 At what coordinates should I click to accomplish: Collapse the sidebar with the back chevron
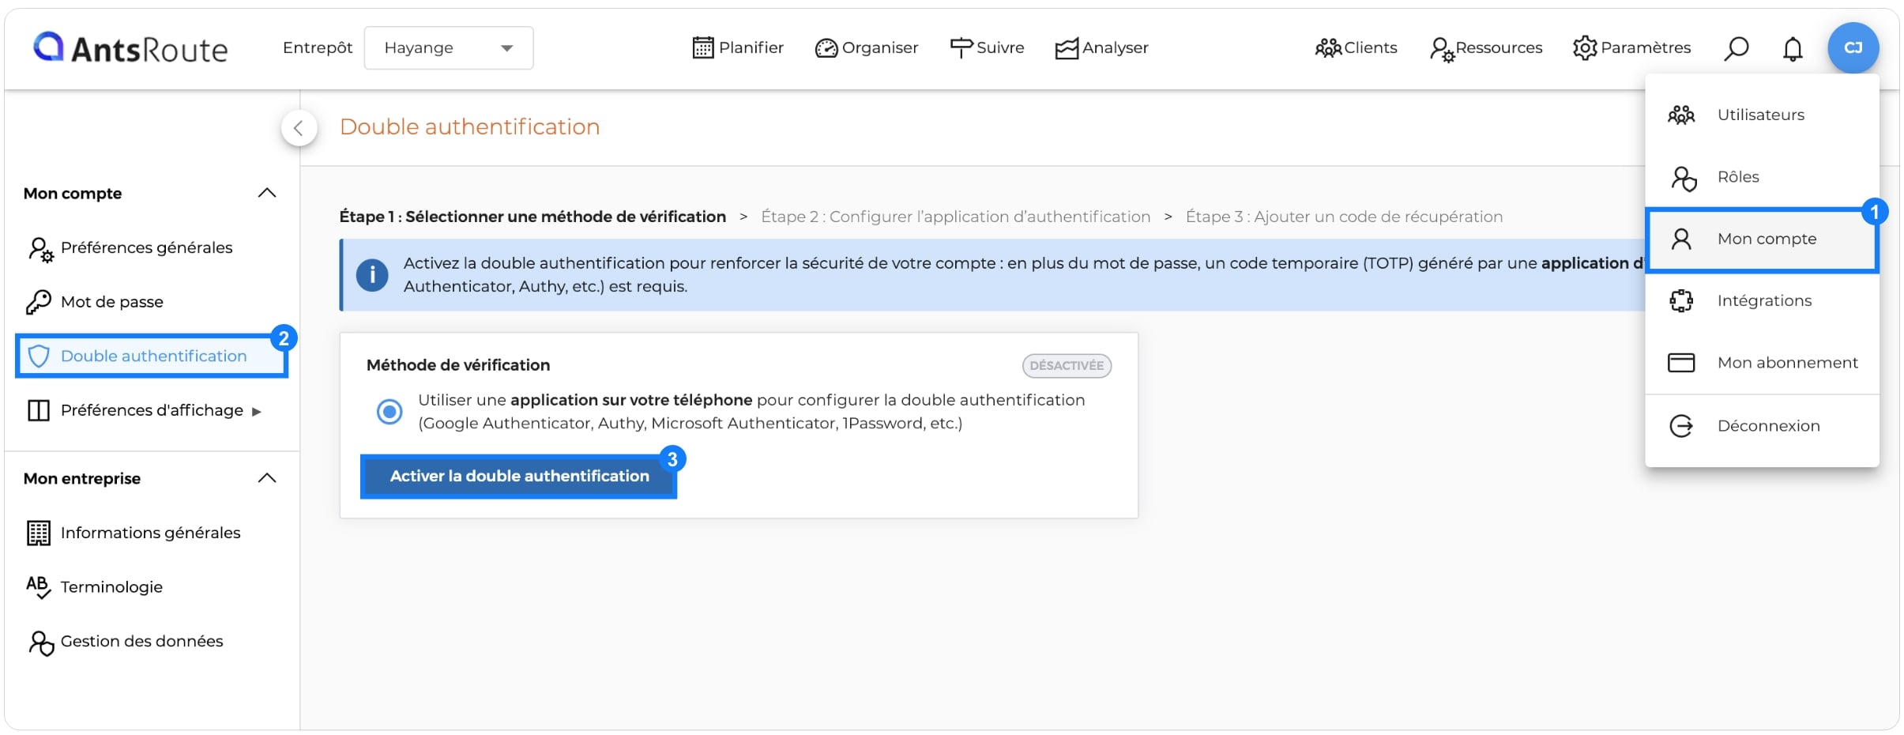click(299, 128)
